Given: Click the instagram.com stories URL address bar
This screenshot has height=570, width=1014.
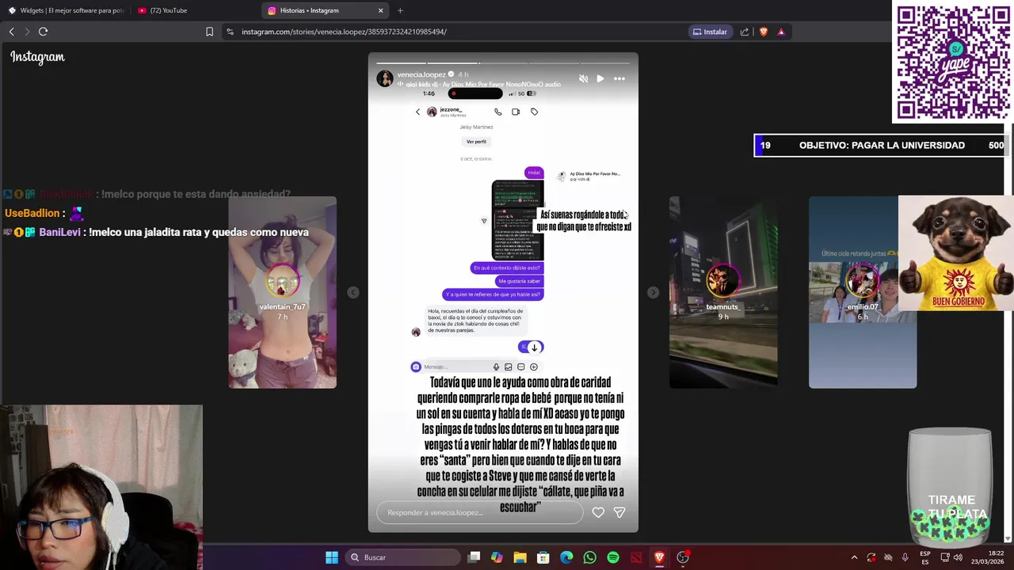Looking at the screenshot, I should coord(344,32).
